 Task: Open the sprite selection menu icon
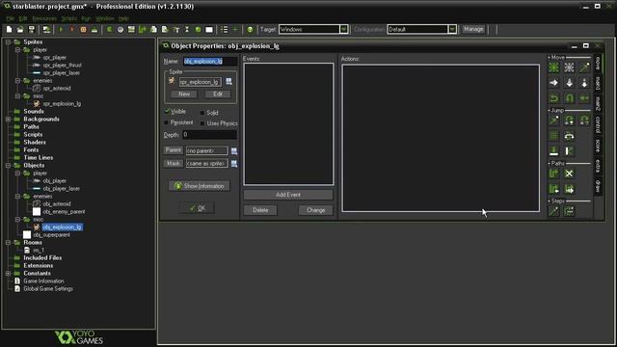[x=229, y=82]
